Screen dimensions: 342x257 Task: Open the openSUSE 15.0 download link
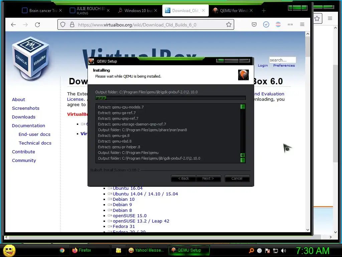(x=130, y=216)
